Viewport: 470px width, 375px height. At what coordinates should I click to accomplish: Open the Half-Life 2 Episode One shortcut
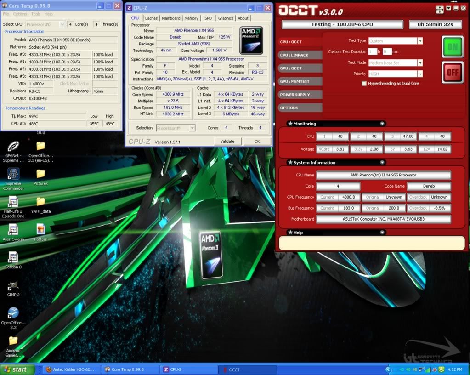pos(13,202)
